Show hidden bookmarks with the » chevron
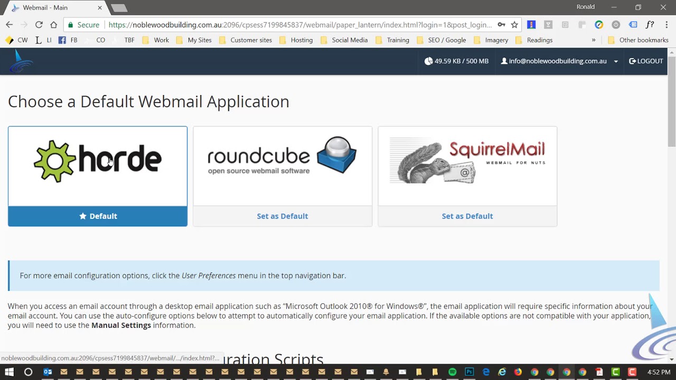 click(x=594, y=40)
